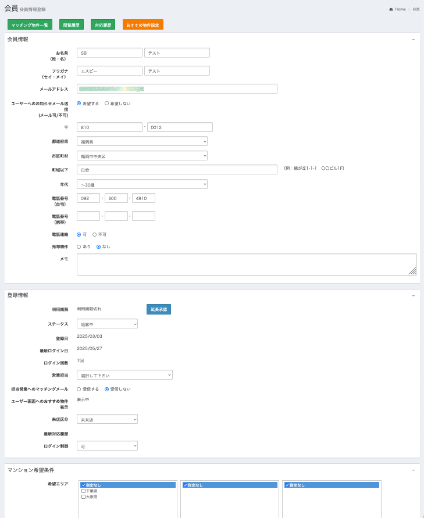Viewport: 424px width, 518px height.
Task: Click second mobile phone number field
Action: pos(116,216)
